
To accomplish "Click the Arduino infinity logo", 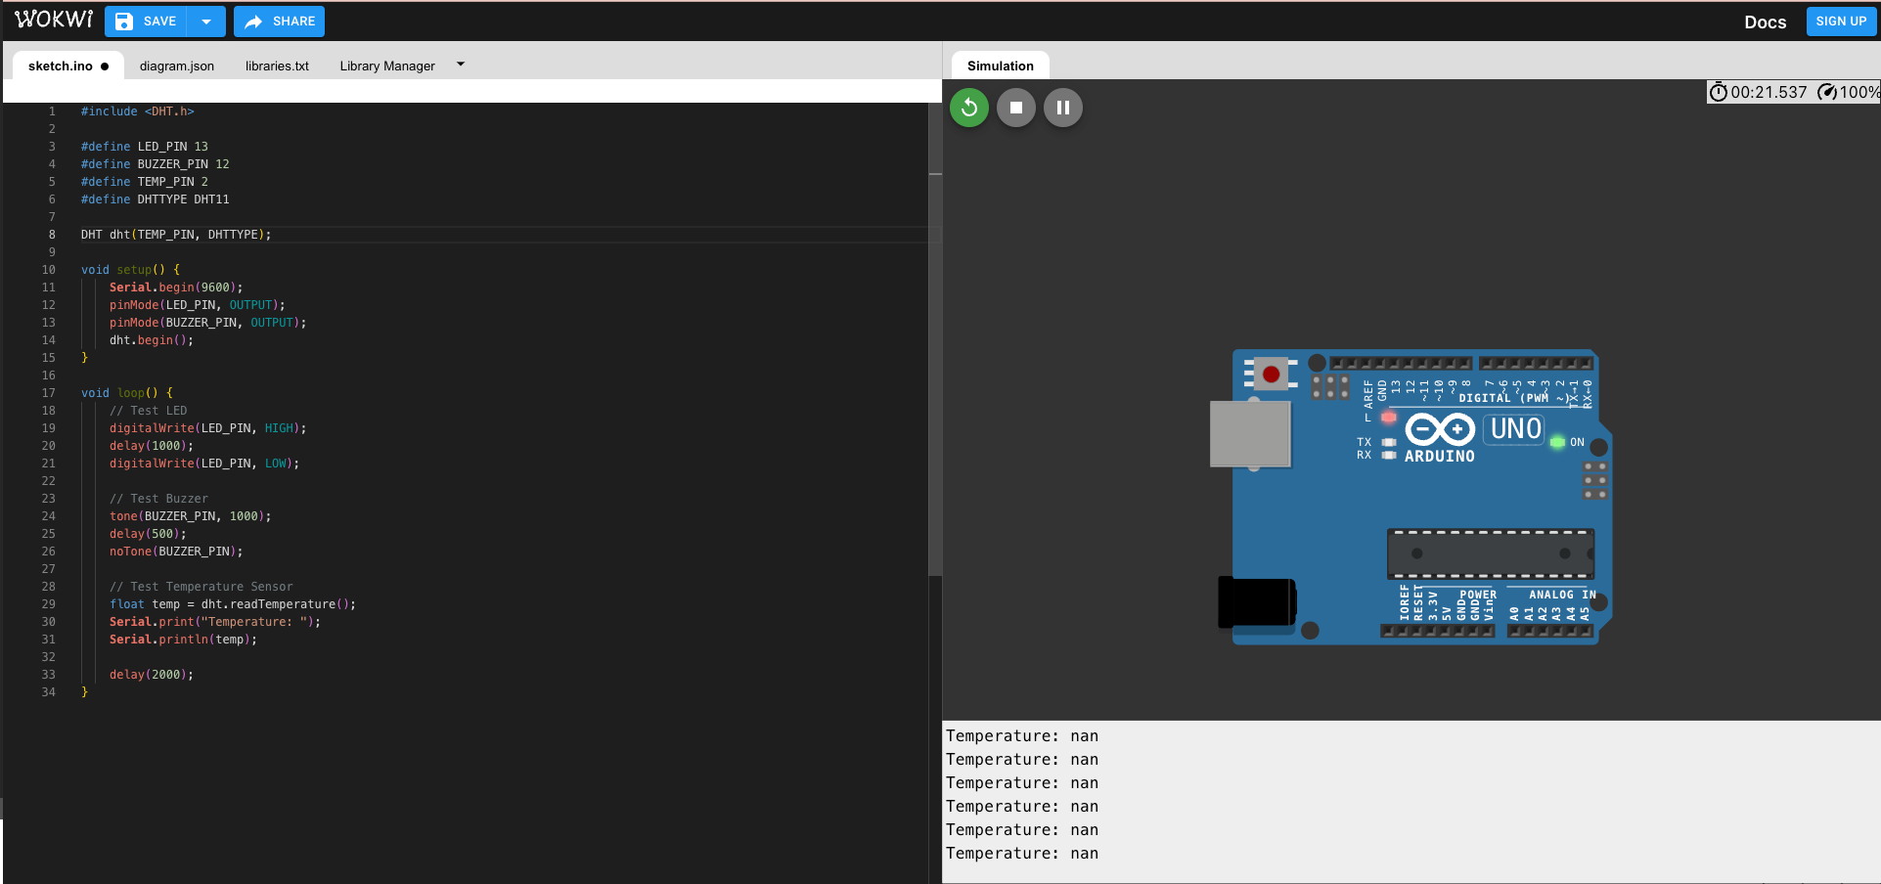I will (x=1440, y=429).
